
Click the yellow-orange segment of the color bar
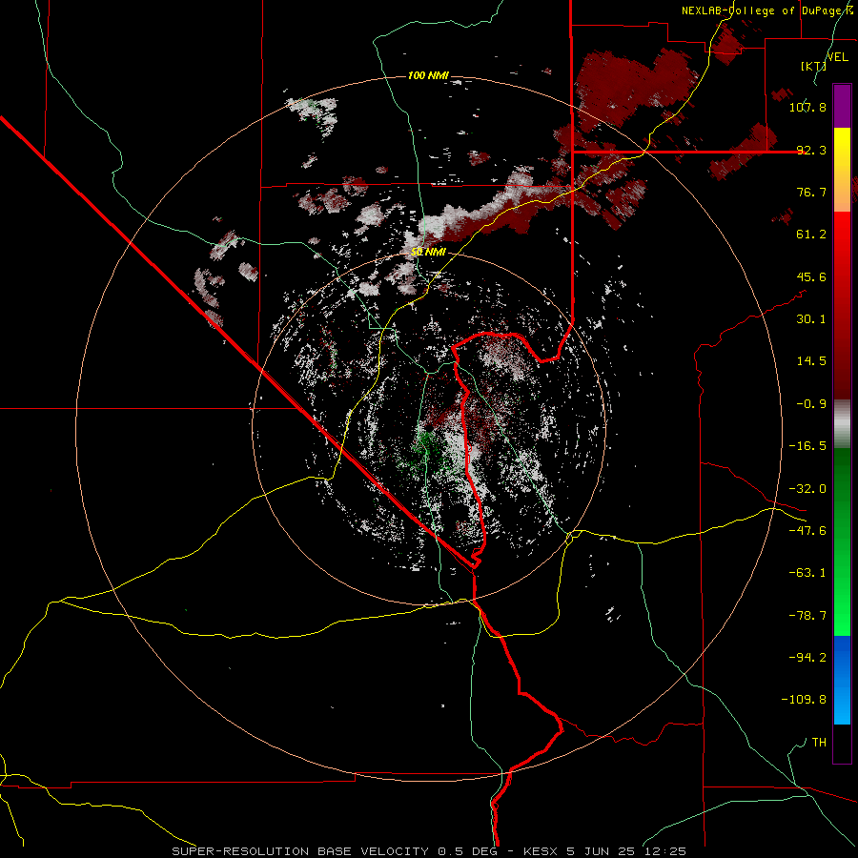coord(842,170)
